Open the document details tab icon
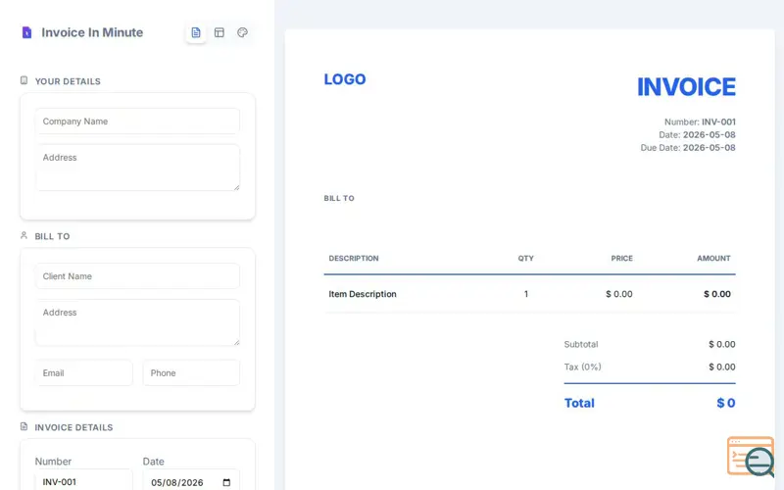 pos(196,32)
